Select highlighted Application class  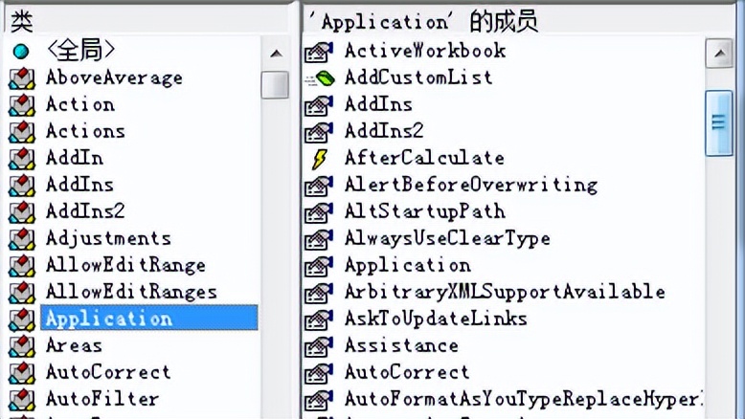click(x=149, y=318)
